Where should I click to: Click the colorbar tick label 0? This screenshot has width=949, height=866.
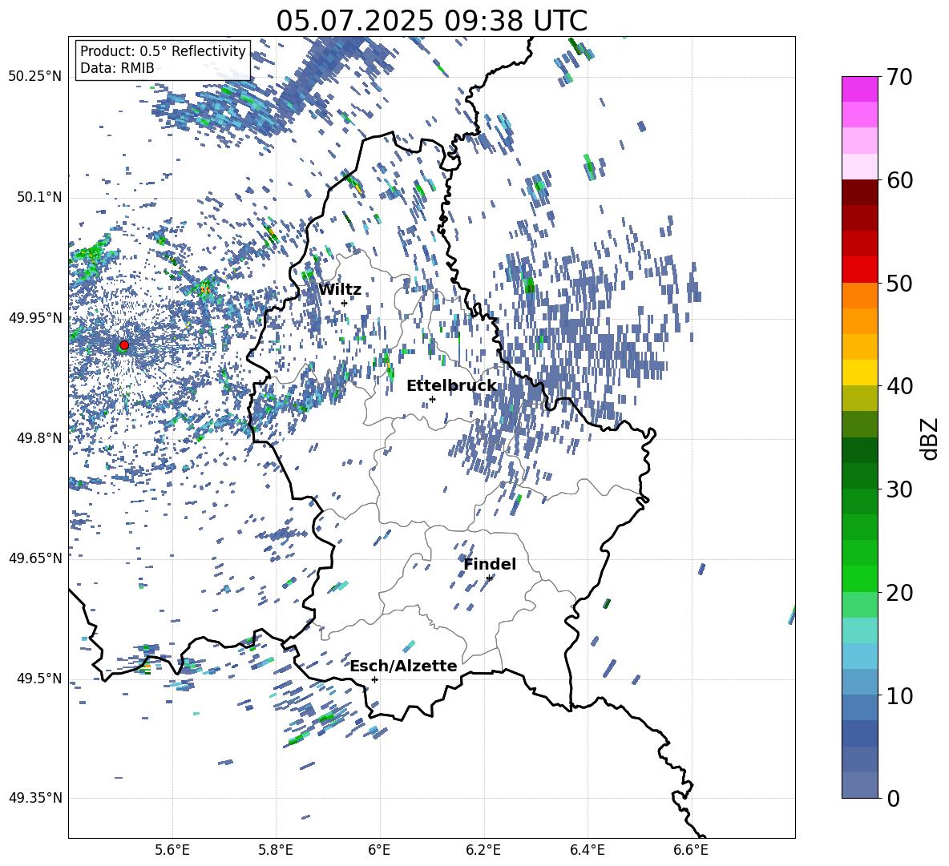click(893, 798)
